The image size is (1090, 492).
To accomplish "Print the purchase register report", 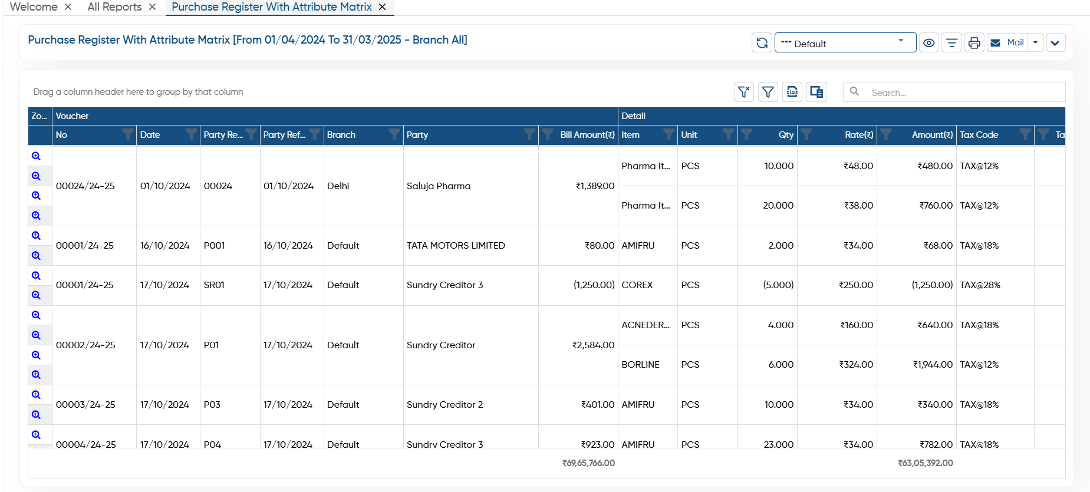I will point(974,43).
